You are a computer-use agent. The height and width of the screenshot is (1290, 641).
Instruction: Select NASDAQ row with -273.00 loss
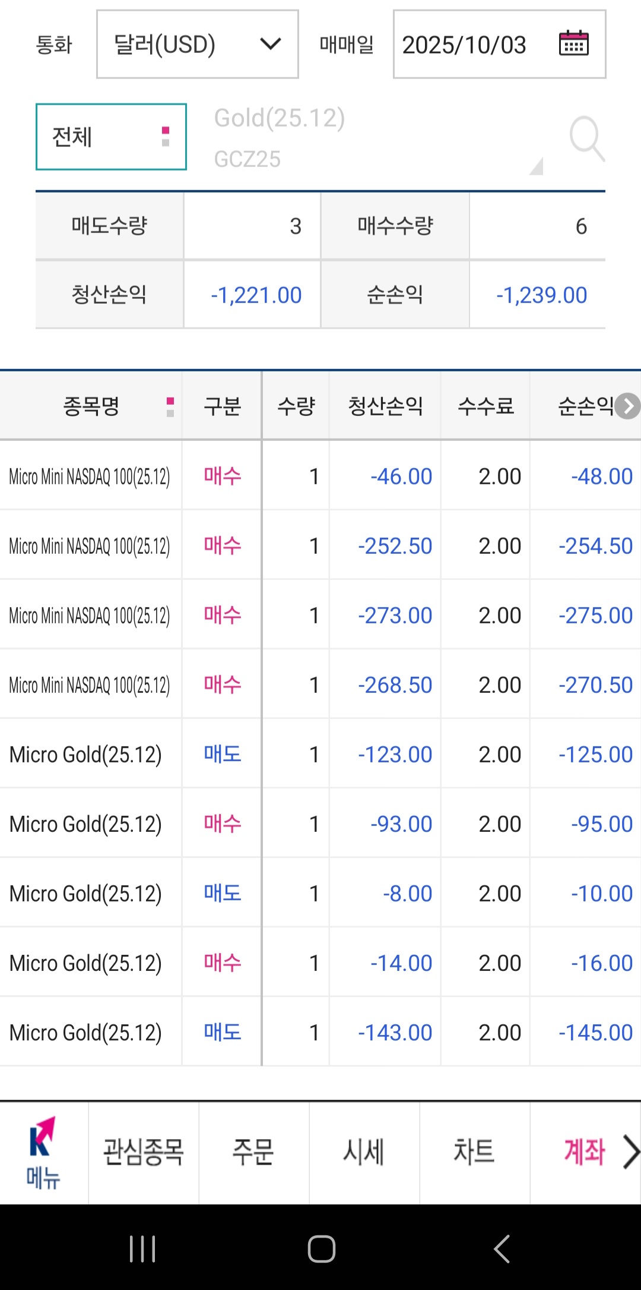(x=320, y=615)
